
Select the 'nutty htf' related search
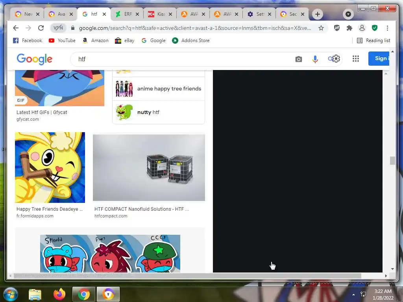pyautogui.click(x=159, y=112)
